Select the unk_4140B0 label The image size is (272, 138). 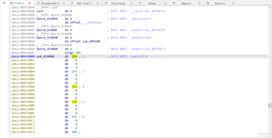(x=45, y=56)
